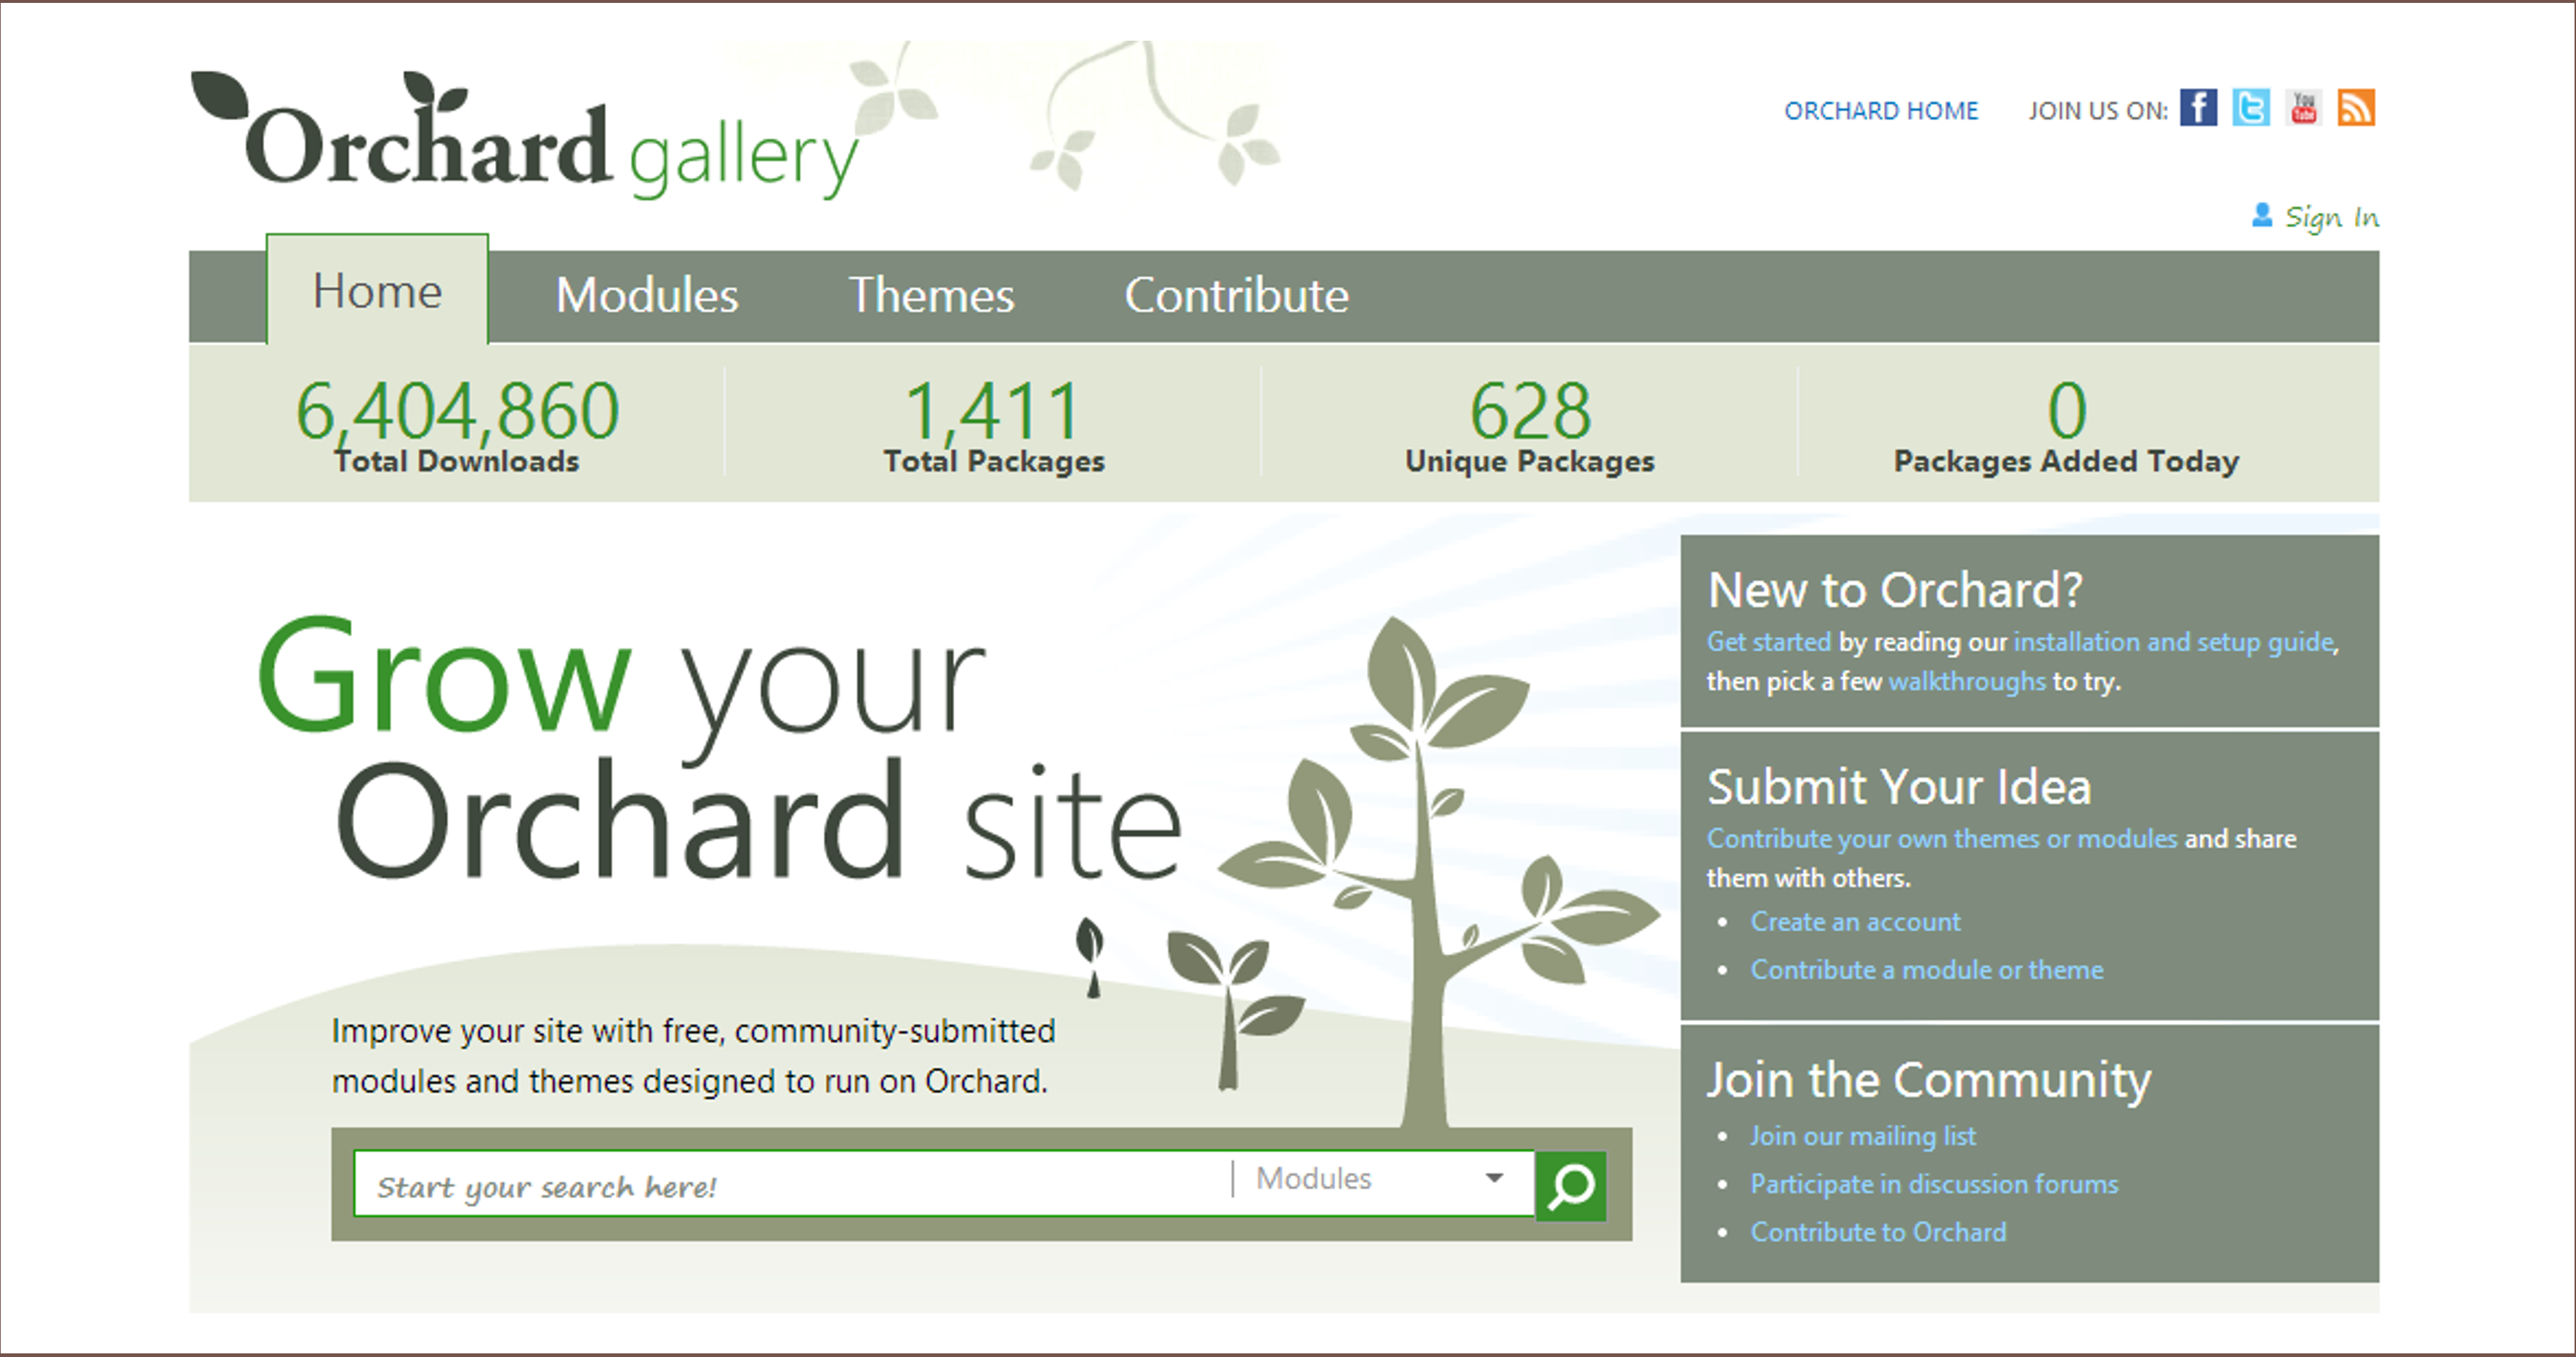The height and width of the screenshot is (1357, 2576).
Task: Follow the Contribute to Orchard link
Action: [1878, 1233]
